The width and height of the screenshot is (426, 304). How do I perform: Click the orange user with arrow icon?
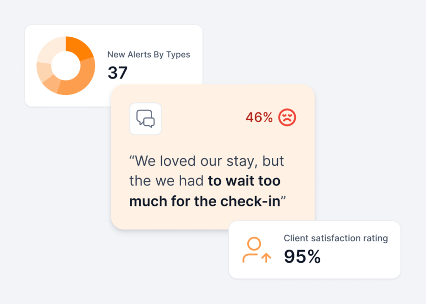pos(257,250)
